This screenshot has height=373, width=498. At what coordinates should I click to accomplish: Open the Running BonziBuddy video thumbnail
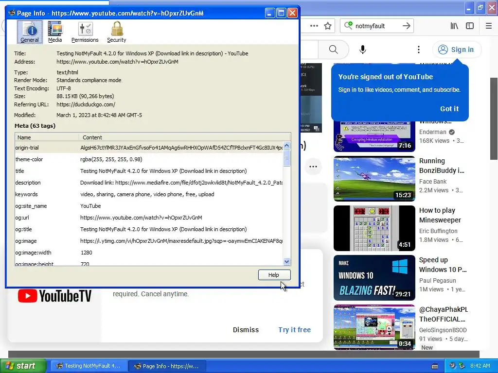(x=374, y=179)
